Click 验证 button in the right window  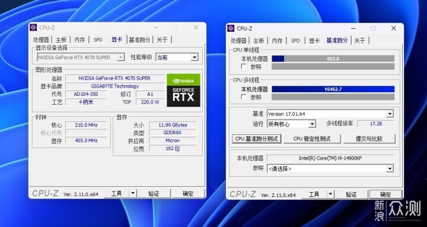point(351,194)
